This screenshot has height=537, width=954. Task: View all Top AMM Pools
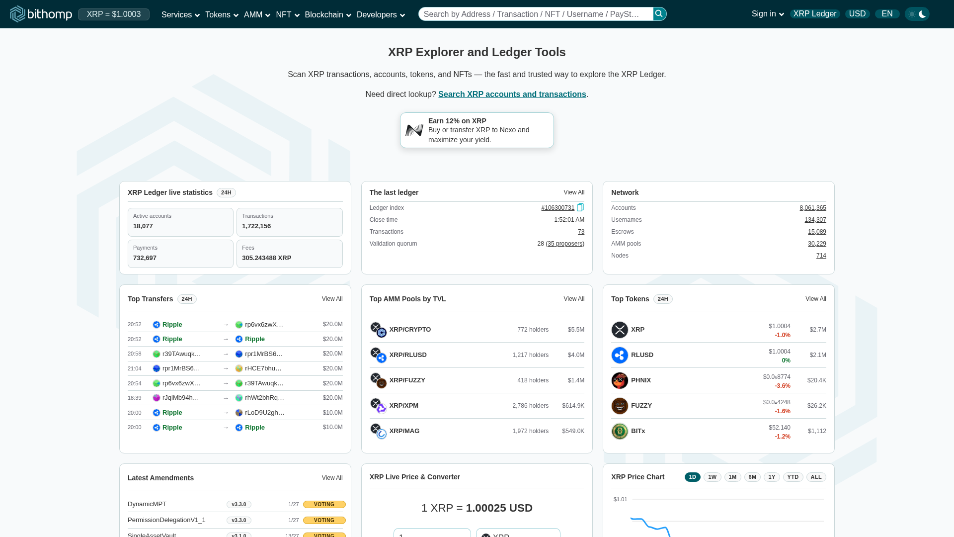click(574, 299)
